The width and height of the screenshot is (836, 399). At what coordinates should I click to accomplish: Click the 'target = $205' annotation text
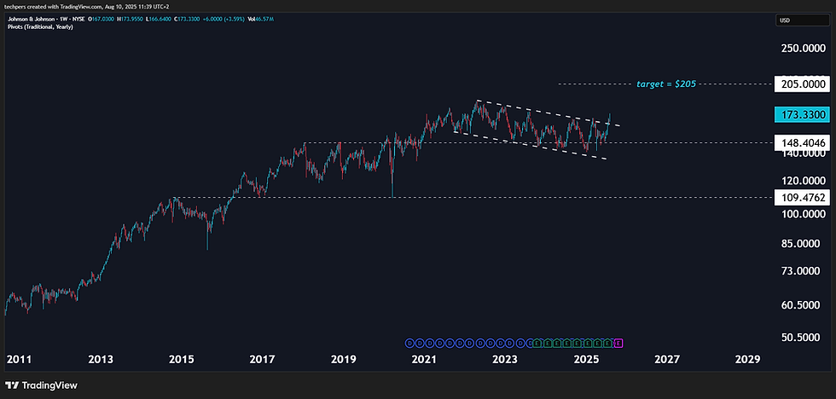(x=666, y=84)
